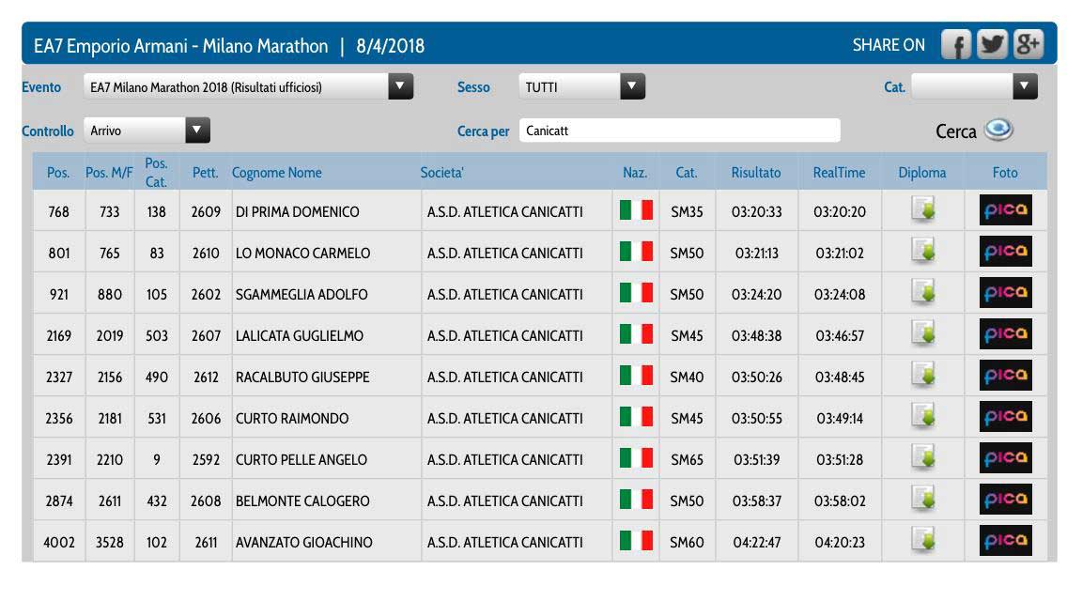Download diploma for Di Prima Domenico
The image size is (1067, 601).
(922, 211)
